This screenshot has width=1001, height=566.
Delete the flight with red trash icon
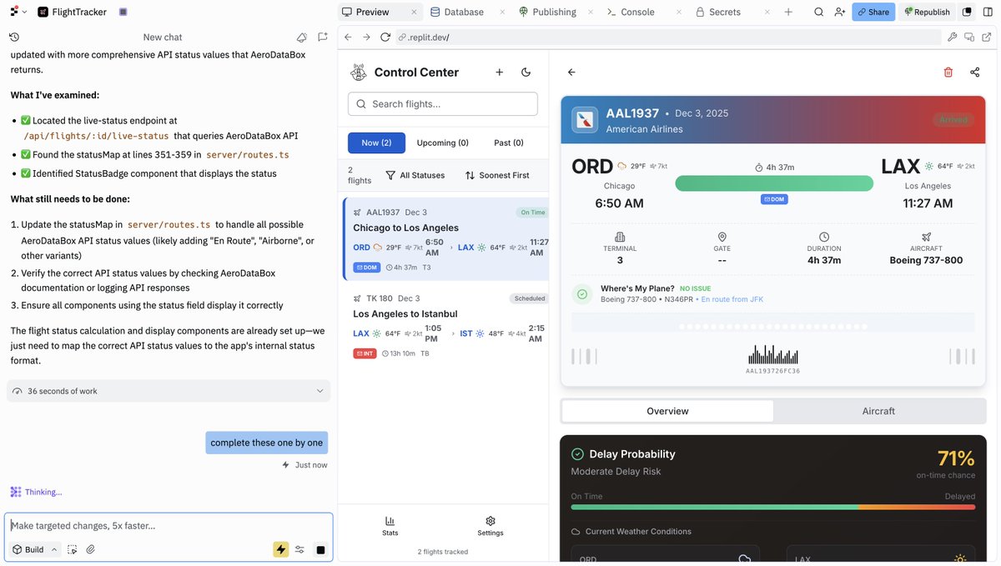pos(948,73)
